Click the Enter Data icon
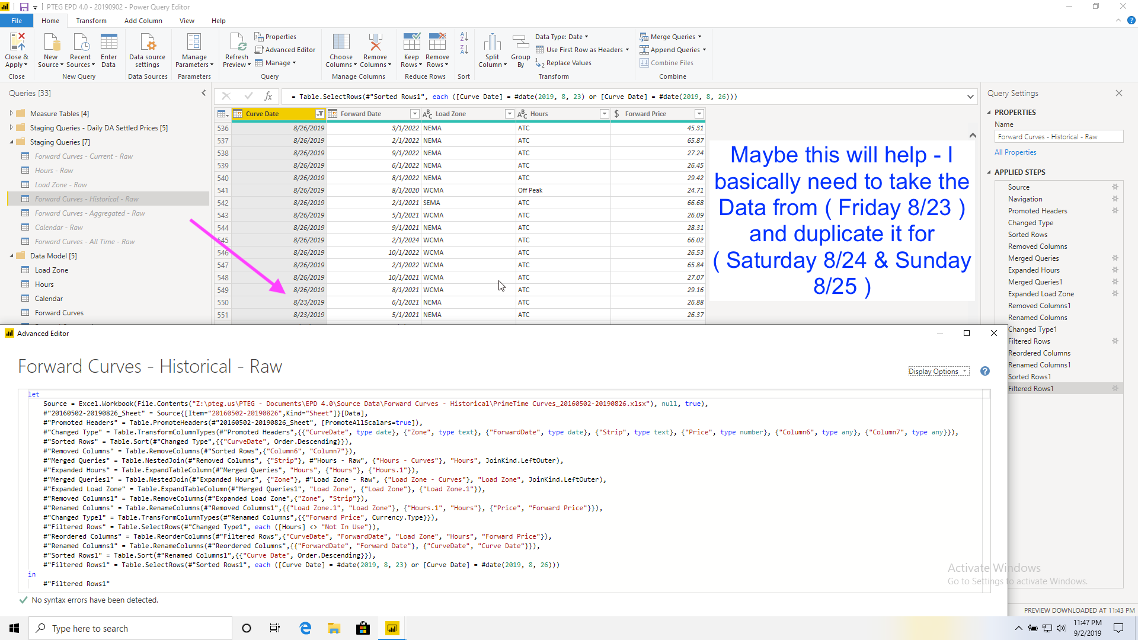Screen dimensions: 1138x640 (108, 43)
